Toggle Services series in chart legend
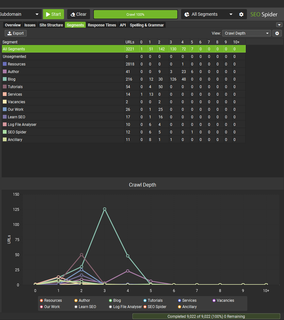Image resolution: width=284 pixels, height=320 pixels. [x=187, y=300]
